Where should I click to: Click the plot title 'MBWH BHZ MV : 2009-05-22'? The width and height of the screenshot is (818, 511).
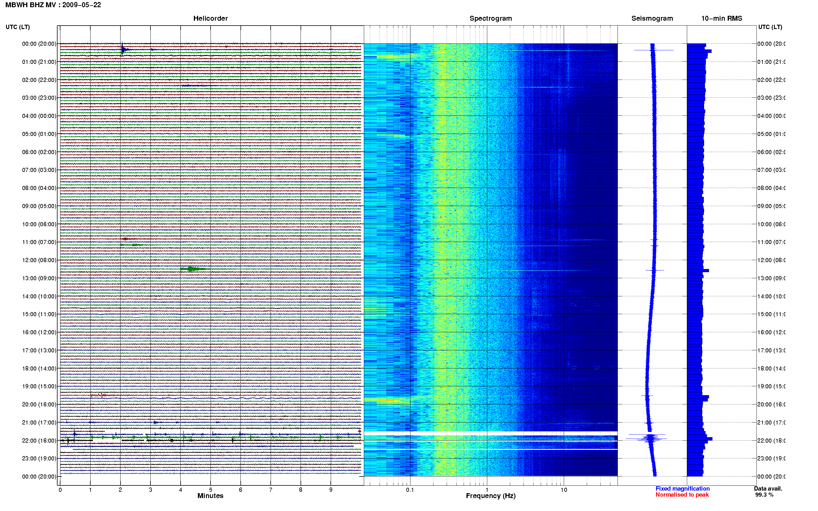tap(53, 5)
